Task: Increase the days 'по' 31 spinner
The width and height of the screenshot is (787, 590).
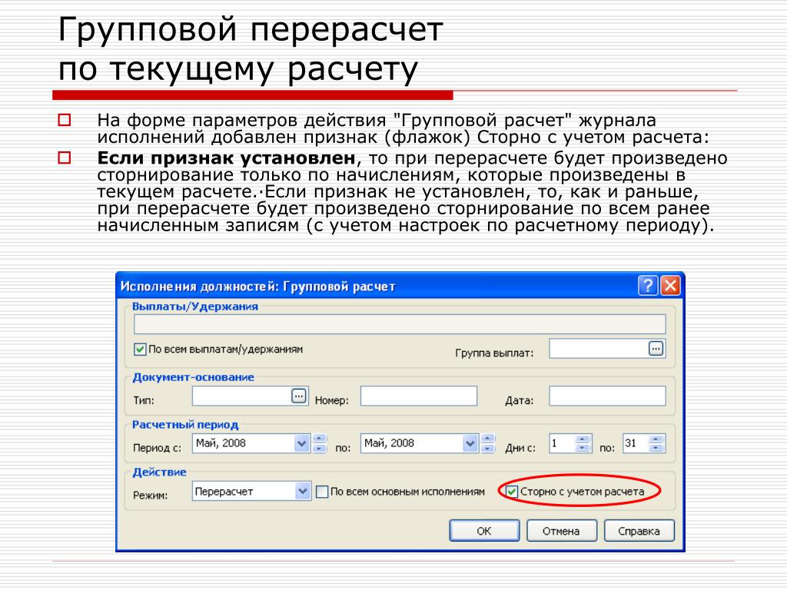Action: coord(656,439)
